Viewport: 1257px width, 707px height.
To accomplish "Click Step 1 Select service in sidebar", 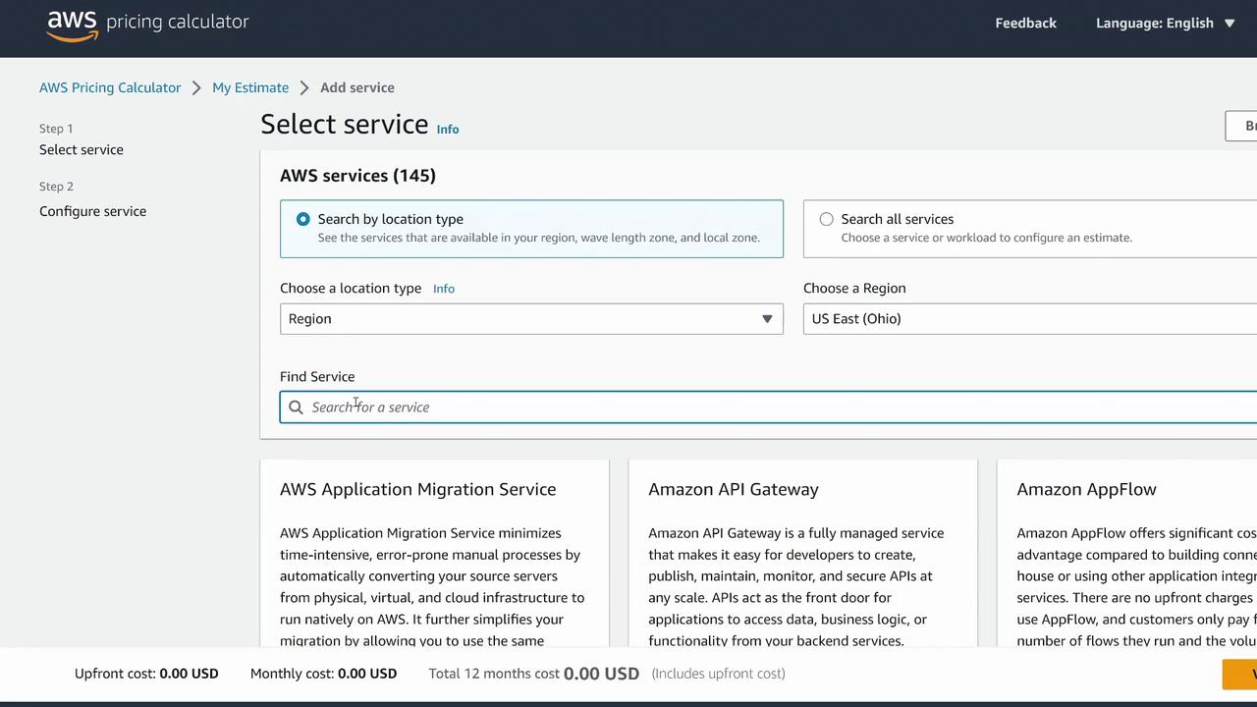I will pyautogui.click(x=82, y=150).
